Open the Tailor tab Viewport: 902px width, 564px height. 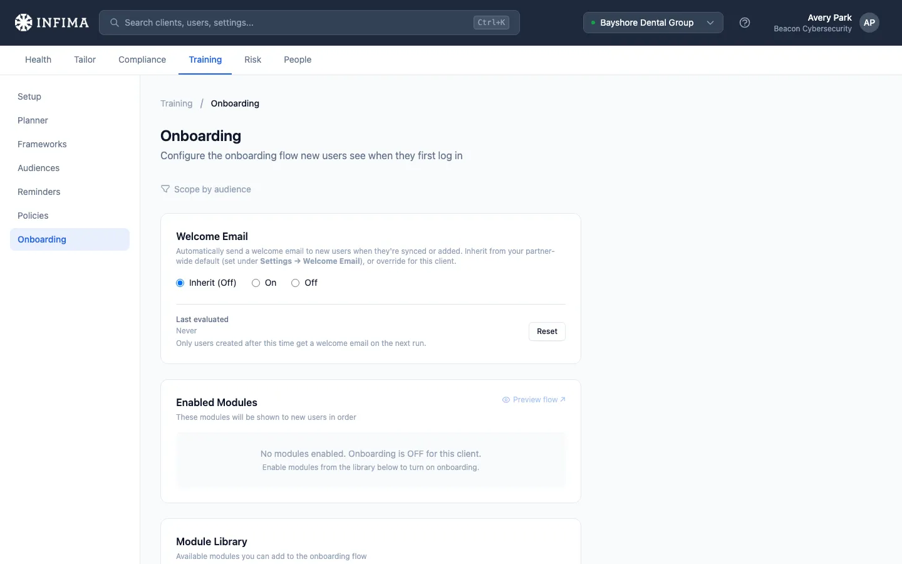(85, 60)
